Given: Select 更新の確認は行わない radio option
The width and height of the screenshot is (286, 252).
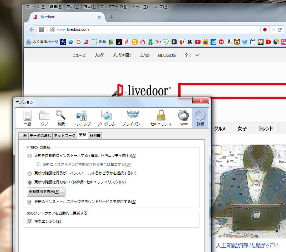Looking at the screenshot, I should [30, 183].
